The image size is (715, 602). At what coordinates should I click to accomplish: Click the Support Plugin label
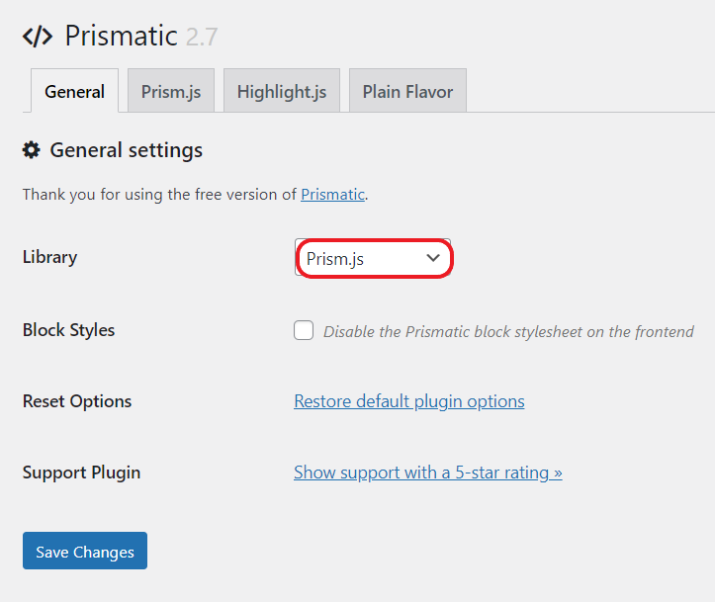pyautogui.click(x=82, y=473)
